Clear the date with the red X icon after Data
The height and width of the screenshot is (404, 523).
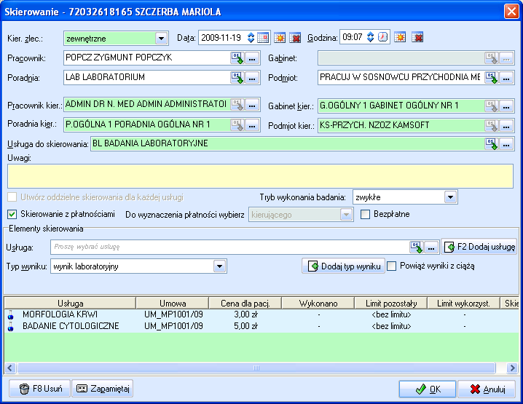295,38
